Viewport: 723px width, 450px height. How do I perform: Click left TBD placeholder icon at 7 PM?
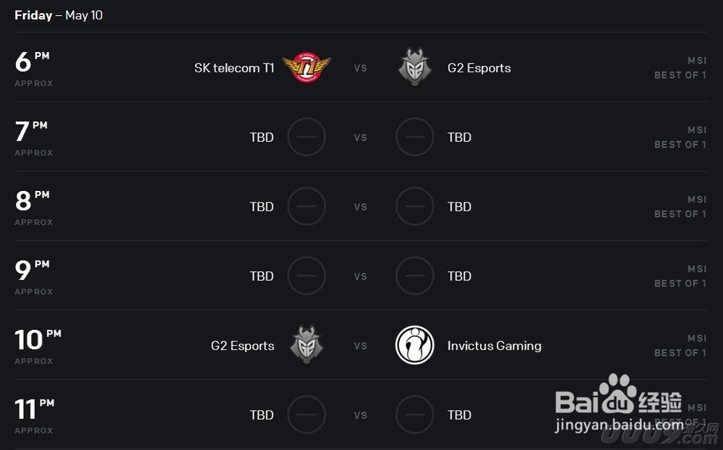(x=307, y=137)
